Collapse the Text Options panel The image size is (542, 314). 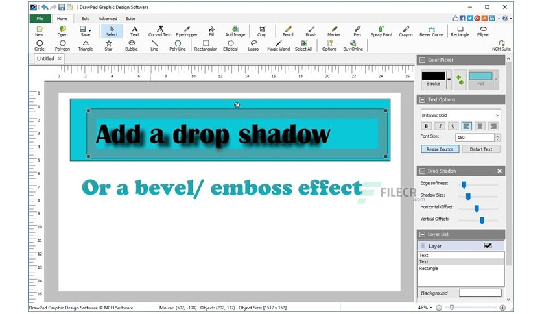point(422,100)
